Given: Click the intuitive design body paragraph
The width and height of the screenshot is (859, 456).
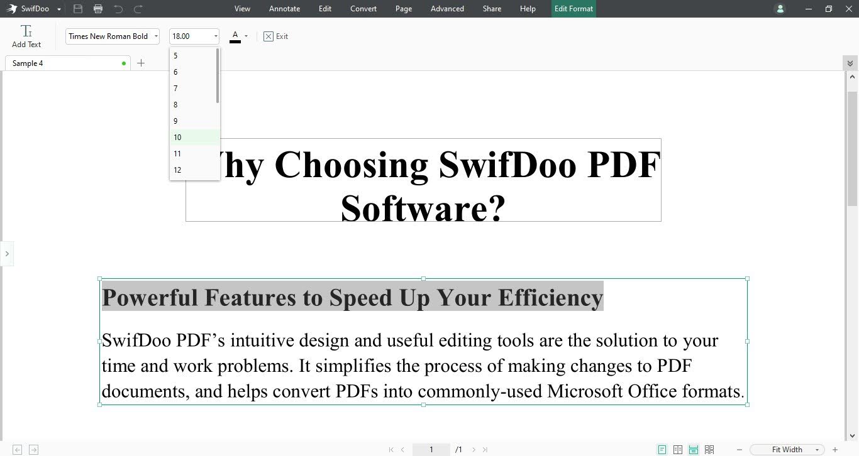Looking at the screenshot, I should point(423,366).
